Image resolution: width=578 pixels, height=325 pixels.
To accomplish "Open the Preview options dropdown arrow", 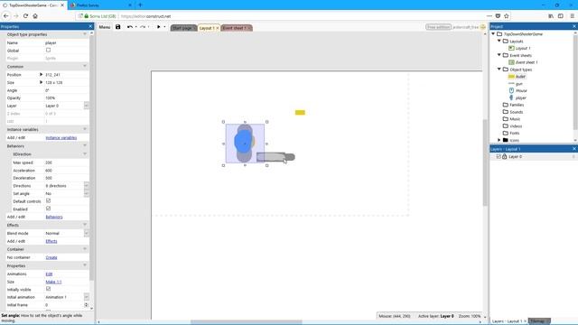I will tap(164, 27).
